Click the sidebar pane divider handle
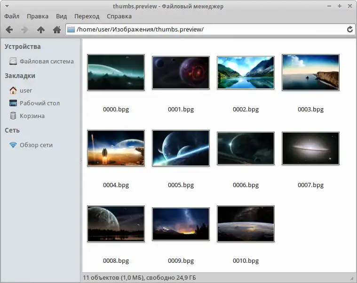 coord(81,161)
